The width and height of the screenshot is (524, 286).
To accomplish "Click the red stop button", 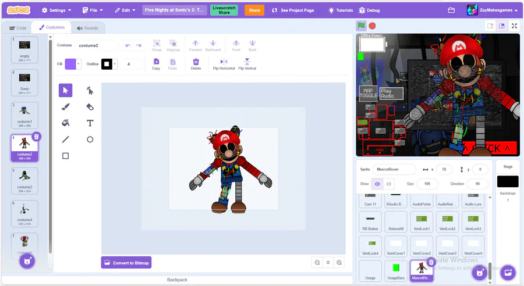I will click(372, 26).
